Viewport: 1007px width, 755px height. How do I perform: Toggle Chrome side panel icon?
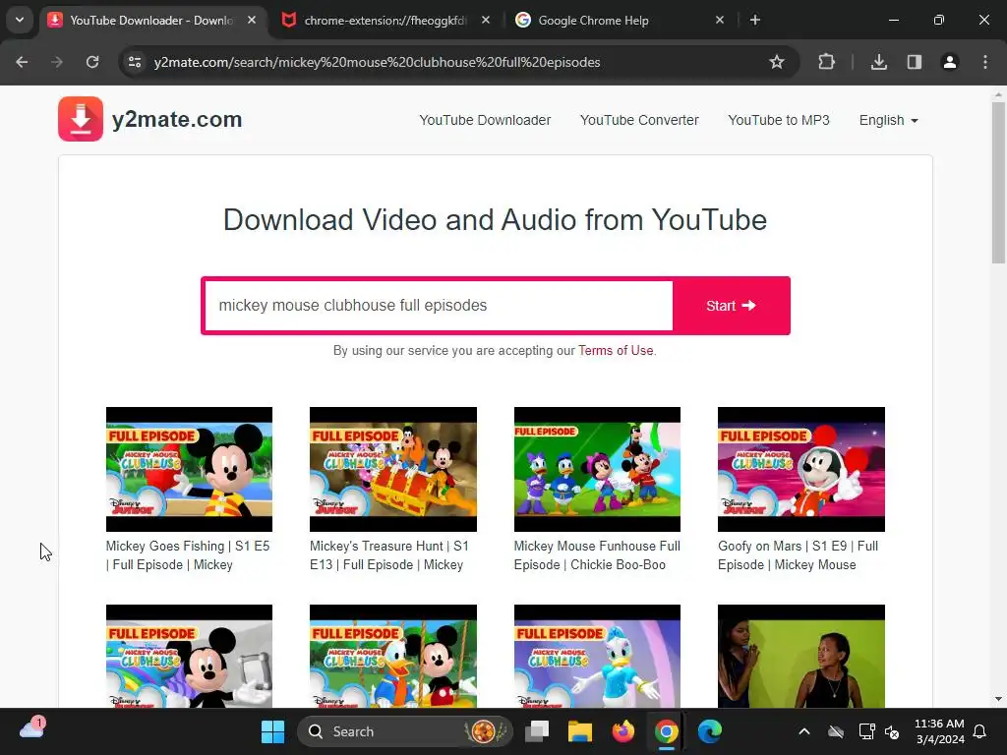coord(914,62)
